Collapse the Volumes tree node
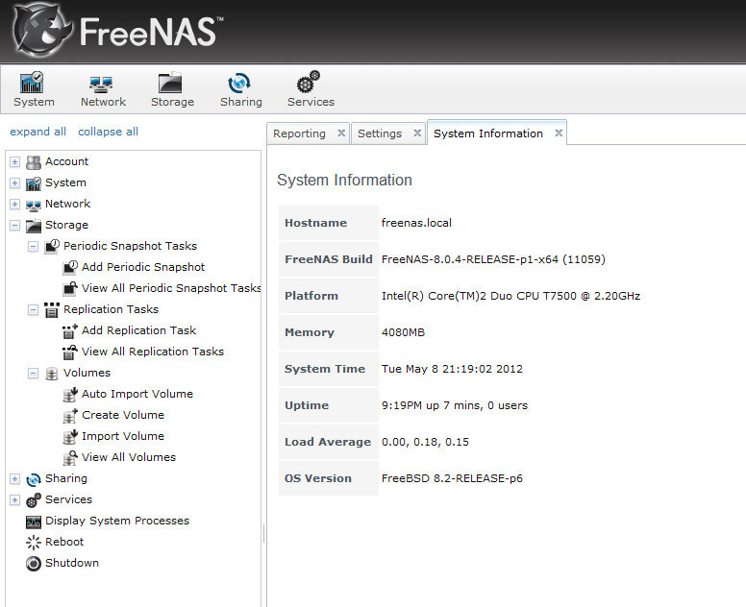Viewport: 746px width, 607px height. (x=33, y=373)
